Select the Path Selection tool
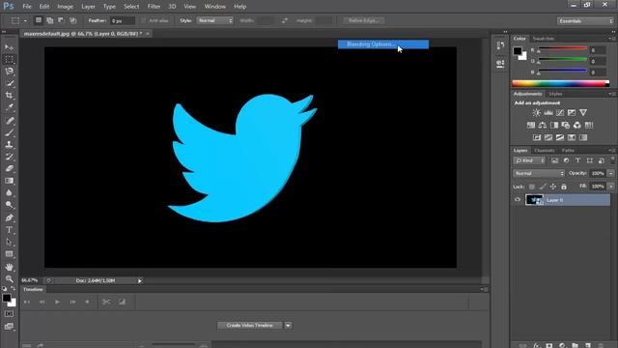The image size is (618, 348). [x=9, y=242]
